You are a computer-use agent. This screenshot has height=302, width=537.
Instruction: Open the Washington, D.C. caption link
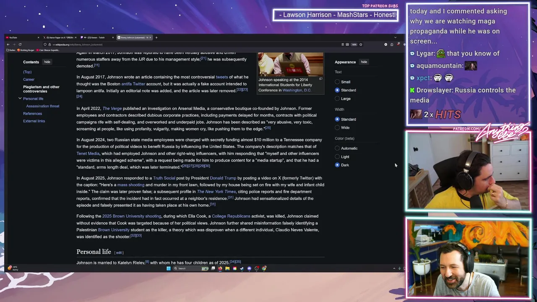click(297, 90)
